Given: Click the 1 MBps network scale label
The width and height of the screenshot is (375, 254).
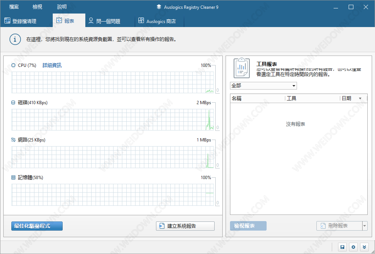Looking at the screenshot, I should [204, 140].
